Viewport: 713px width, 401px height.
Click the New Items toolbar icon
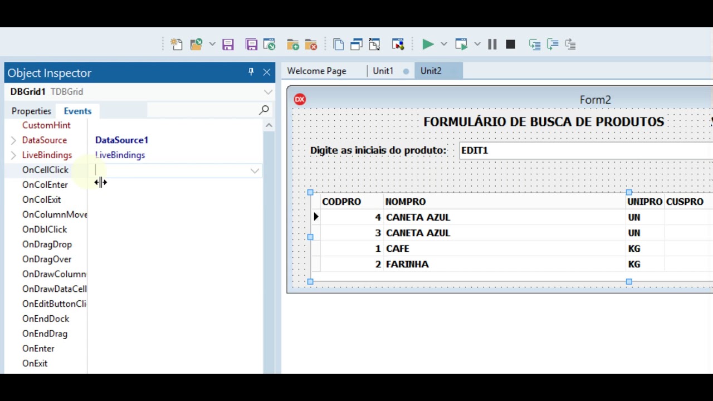(177, 45)
